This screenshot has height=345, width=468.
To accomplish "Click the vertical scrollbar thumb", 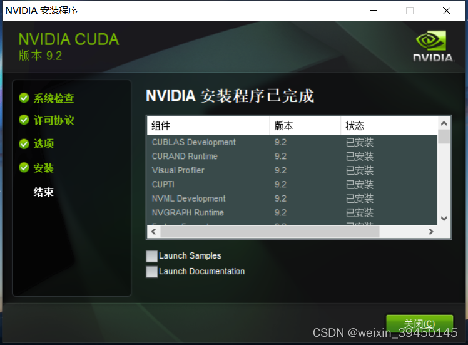I will tap(444, 136).
